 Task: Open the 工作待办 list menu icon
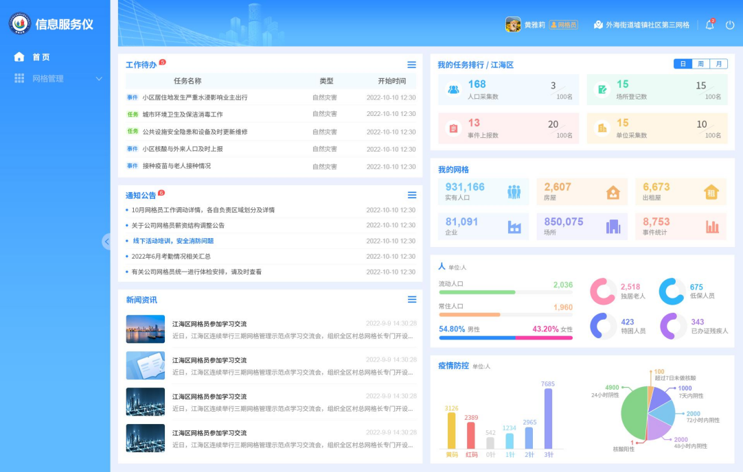[x=411, y=65]
